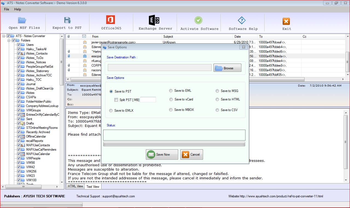The height and width of the screenshot is (208, 350).
Task: Click the Split PST size input field
Action: pos(148,100)
